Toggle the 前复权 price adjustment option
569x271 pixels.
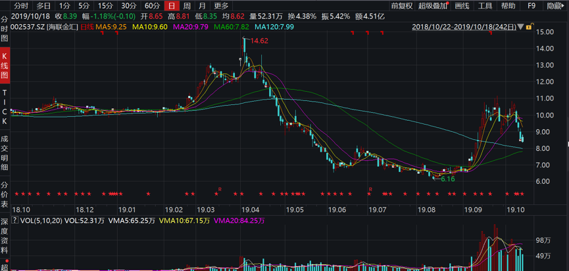coord(401,5)
